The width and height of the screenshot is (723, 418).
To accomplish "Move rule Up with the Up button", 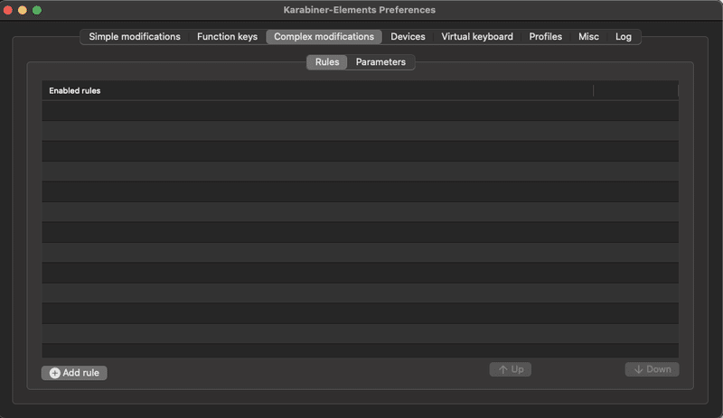I will point(510,369).
